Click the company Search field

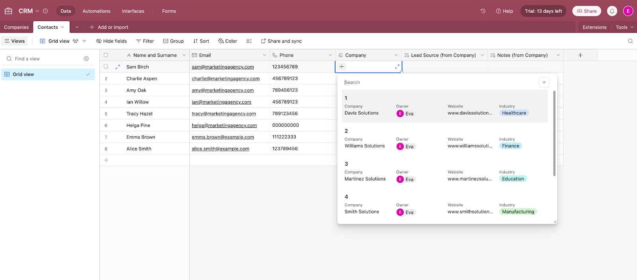click(440, 82)
